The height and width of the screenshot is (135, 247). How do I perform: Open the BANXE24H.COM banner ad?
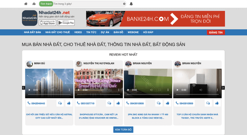click(156, 19)
